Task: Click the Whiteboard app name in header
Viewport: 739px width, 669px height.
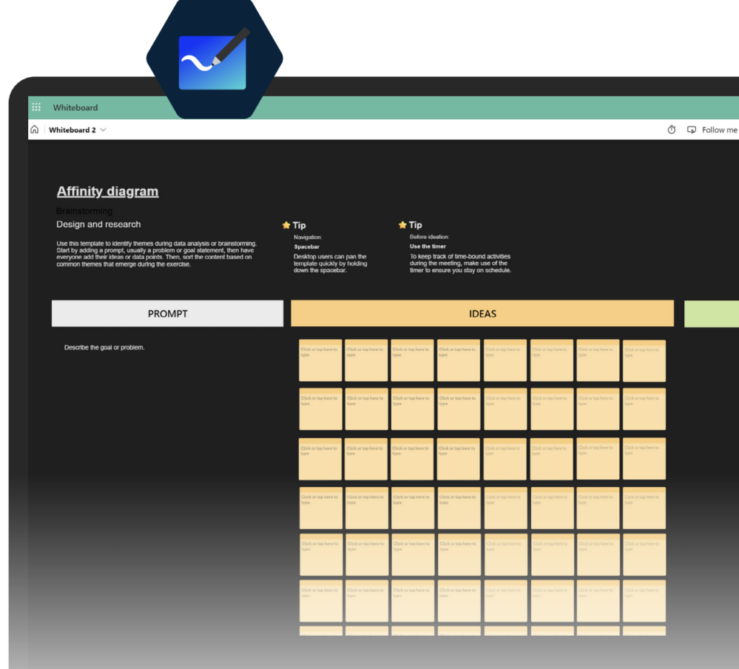Action: click(75, 108)
